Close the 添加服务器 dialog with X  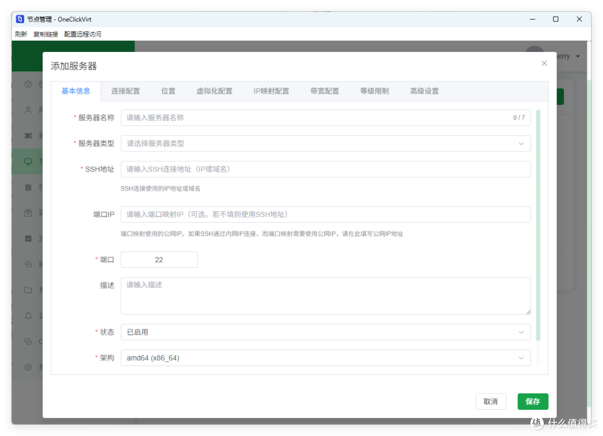(x=544, y=64)
